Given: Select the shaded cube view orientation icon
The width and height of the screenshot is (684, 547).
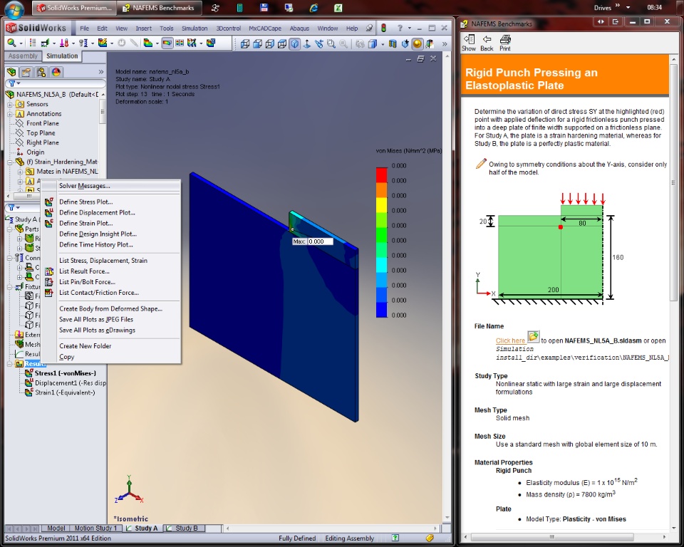Looking at the screenshot, I should [x=295, y=43].
